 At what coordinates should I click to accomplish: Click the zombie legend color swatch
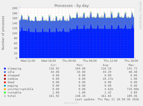point(5,79)
